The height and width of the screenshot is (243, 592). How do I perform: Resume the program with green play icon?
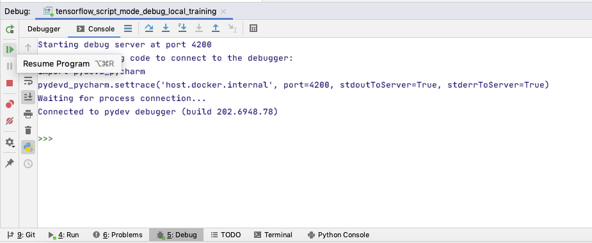coord(10,49)
